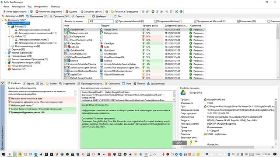
Task: Open the Автозагрузка menu in the menu bar
Action: [x=18, y=7]
